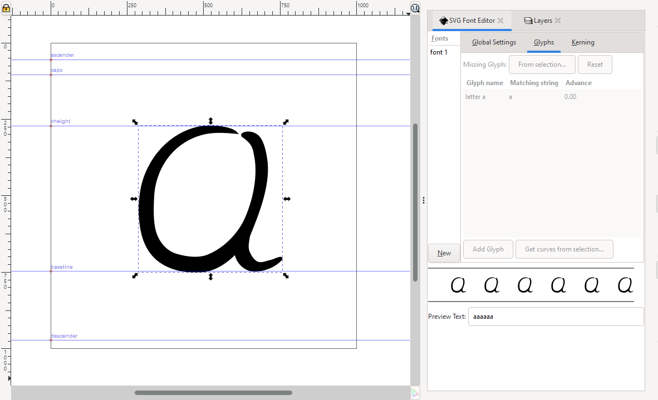The width and height of the screenshot is (658, 400).
Task: Open color management icon at canvas corner
Action: [x=415, y=393]
